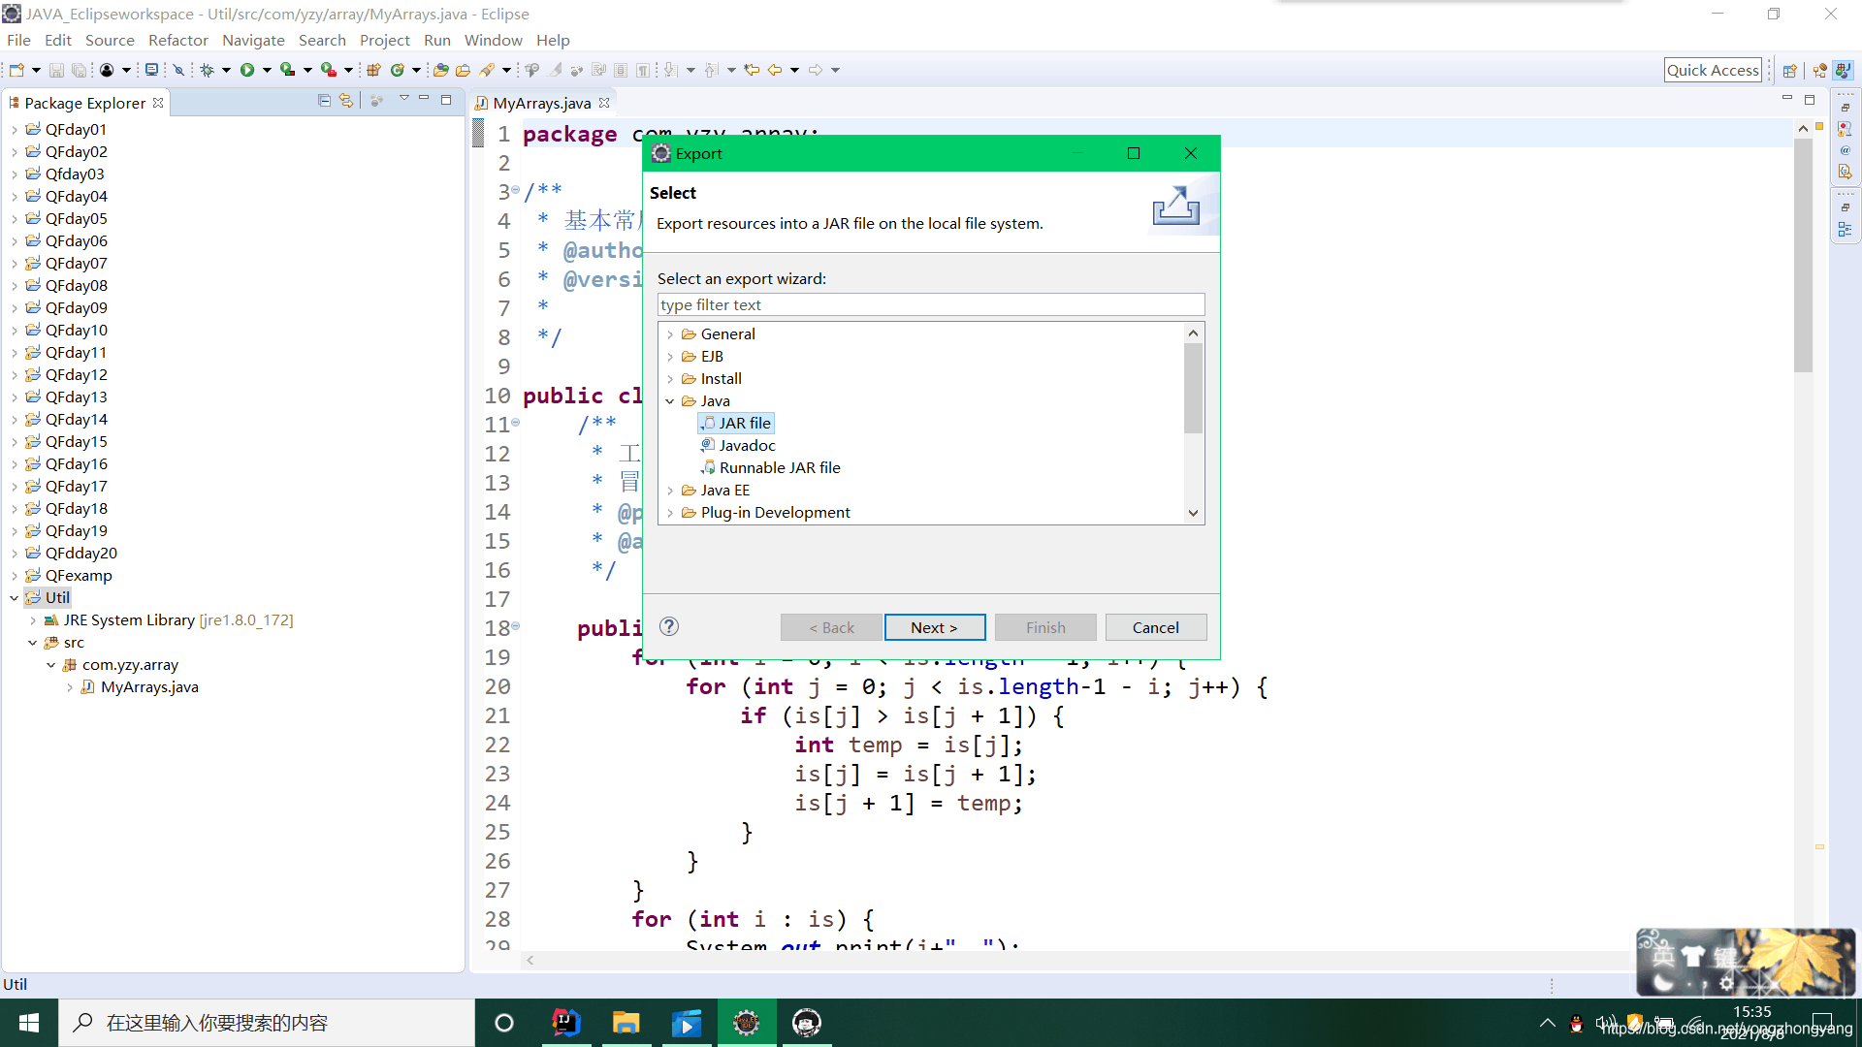Click the Windows taskbar search box
Image resolution: width=1862 pixels, height=1047 pixels.
[x=267, y=1023]
